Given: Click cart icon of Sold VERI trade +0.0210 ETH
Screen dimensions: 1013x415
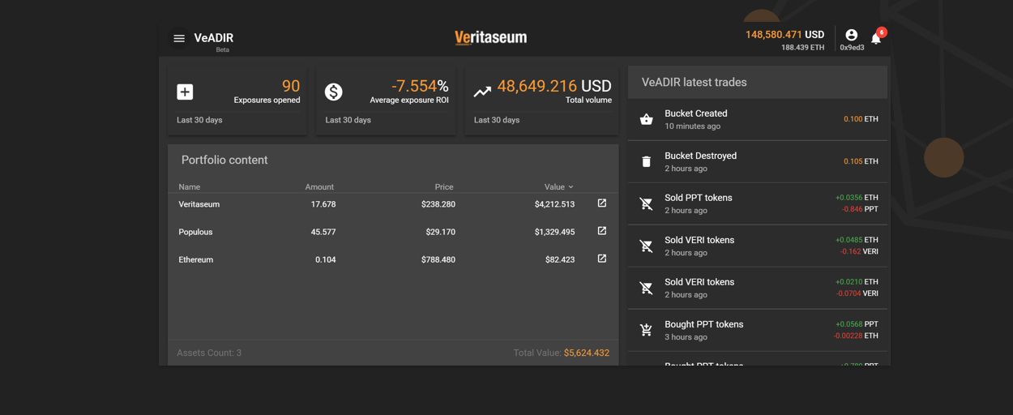Looking at the screenshot, I should [x=646, y=288].
